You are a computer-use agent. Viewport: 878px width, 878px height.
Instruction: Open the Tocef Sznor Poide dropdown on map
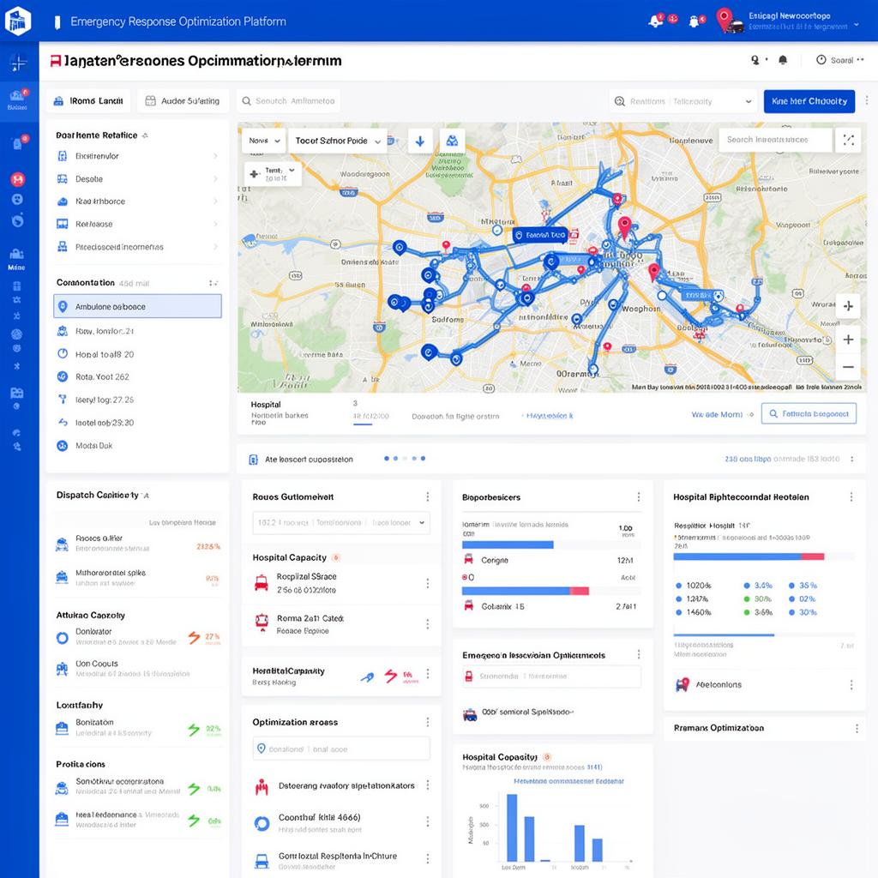337,141
